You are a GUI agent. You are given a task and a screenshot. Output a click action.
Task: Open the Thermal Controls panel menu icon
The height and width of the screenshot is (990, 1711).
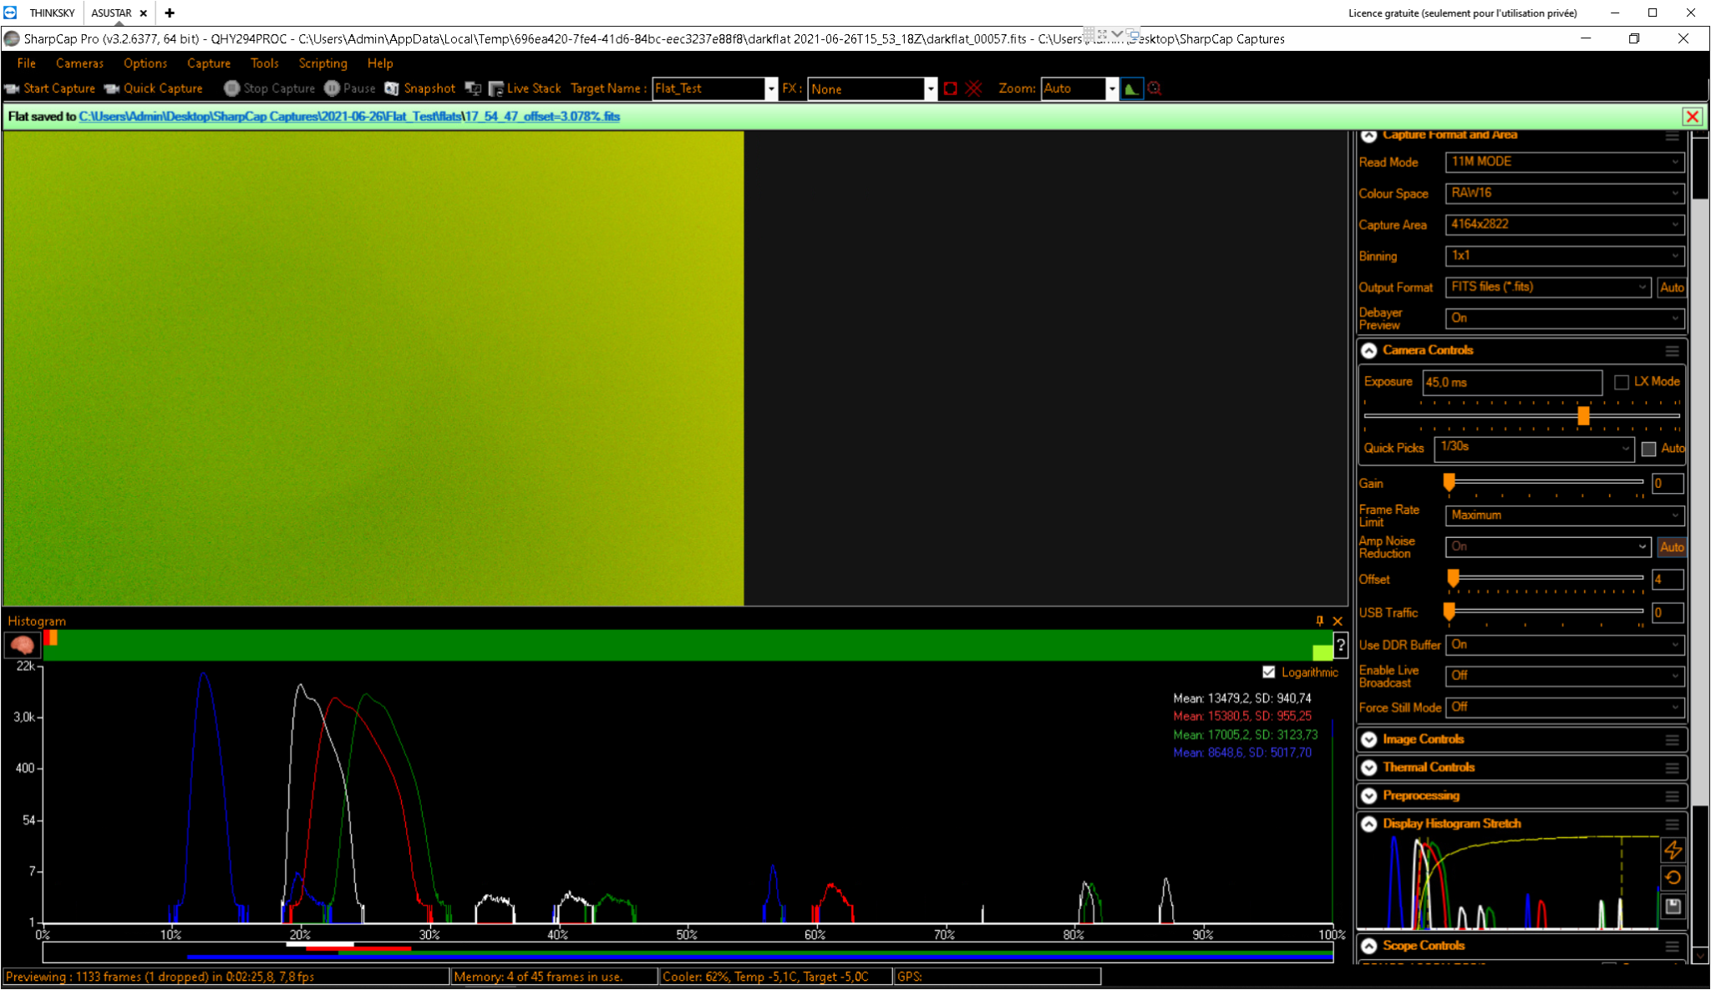1672,768
